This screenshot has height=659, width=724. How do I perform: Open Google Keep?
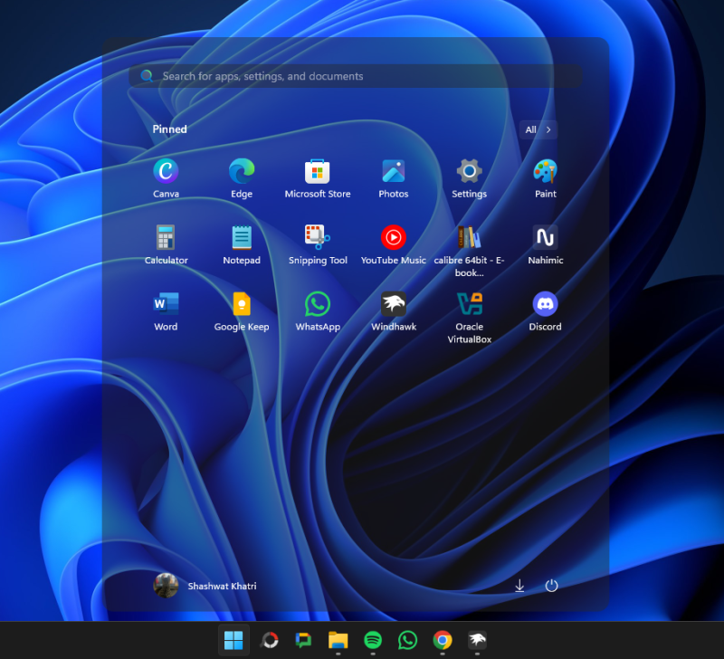[x=242, y=305]
